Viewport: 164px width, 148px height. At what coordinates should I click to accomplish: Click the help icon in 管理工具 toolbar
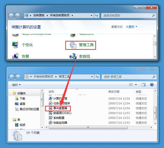point(152,85)
